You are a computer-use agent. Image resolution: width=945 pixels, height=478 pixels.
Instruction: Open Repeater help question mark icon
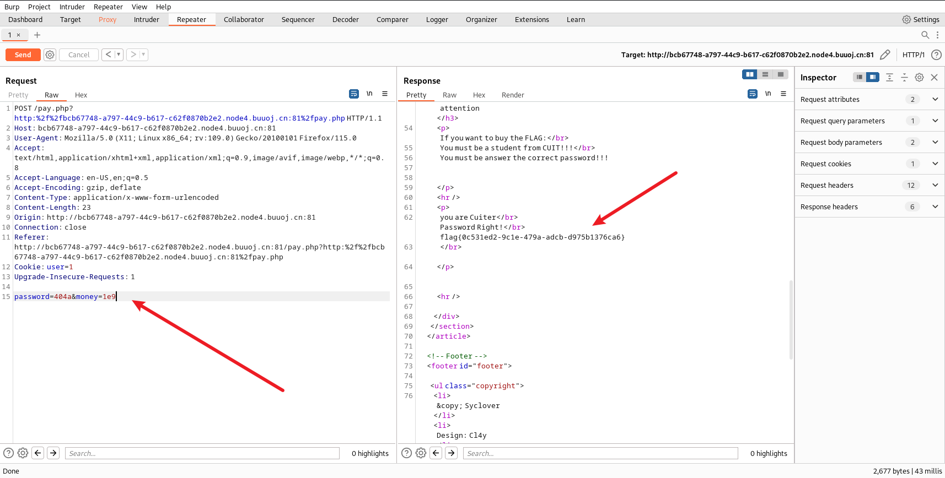pyautogui.click(x=936, y=55)
